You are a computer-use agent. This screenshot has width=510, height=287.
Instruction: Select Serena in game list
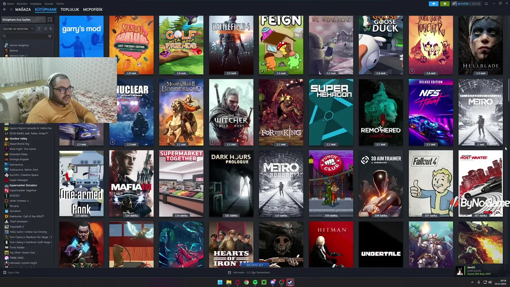(x=14, y=51)
